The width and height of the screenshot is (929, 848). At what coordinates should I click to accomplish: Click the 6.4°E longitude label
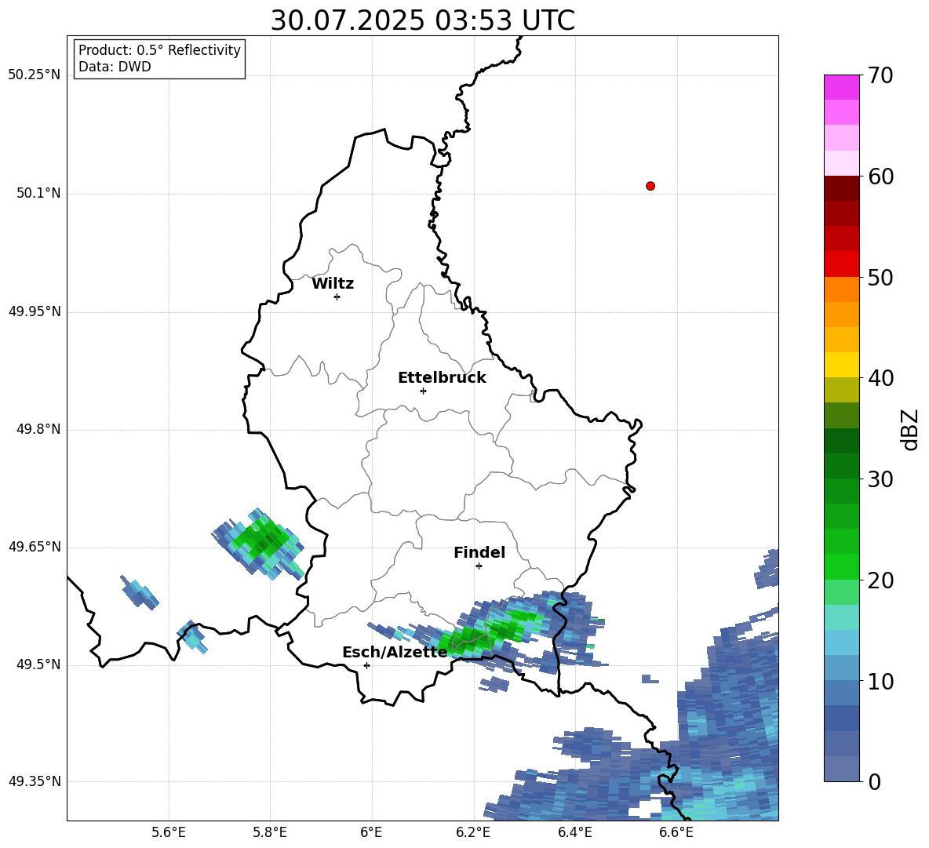[x=574, y=832]
